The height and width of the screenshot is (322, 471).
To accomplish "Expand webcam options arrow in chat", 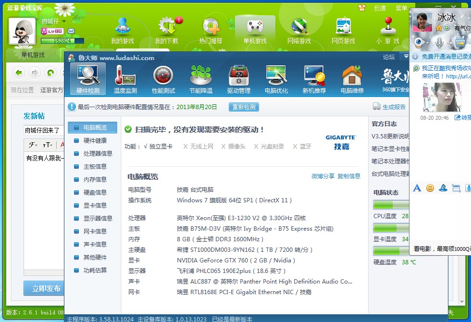I will [x=427, y=43].
